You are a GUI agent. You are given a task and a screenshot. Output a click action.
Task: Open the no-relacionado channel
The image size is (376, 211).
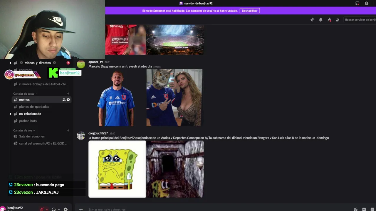coord(41,114)
